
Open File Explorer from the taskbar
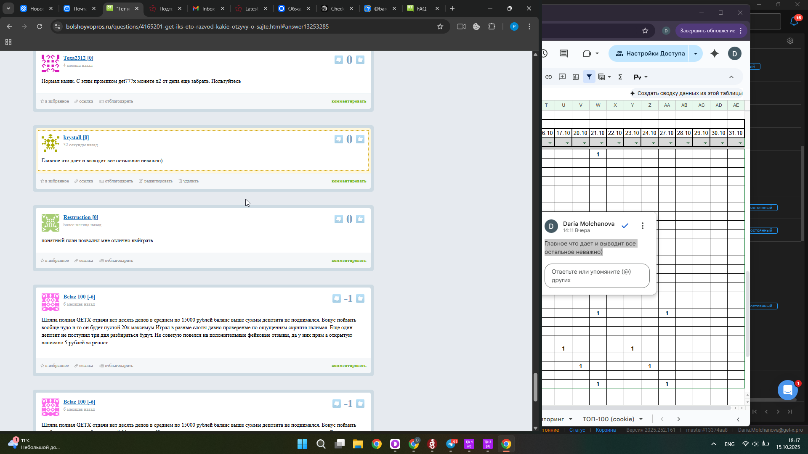click(358, 444)
